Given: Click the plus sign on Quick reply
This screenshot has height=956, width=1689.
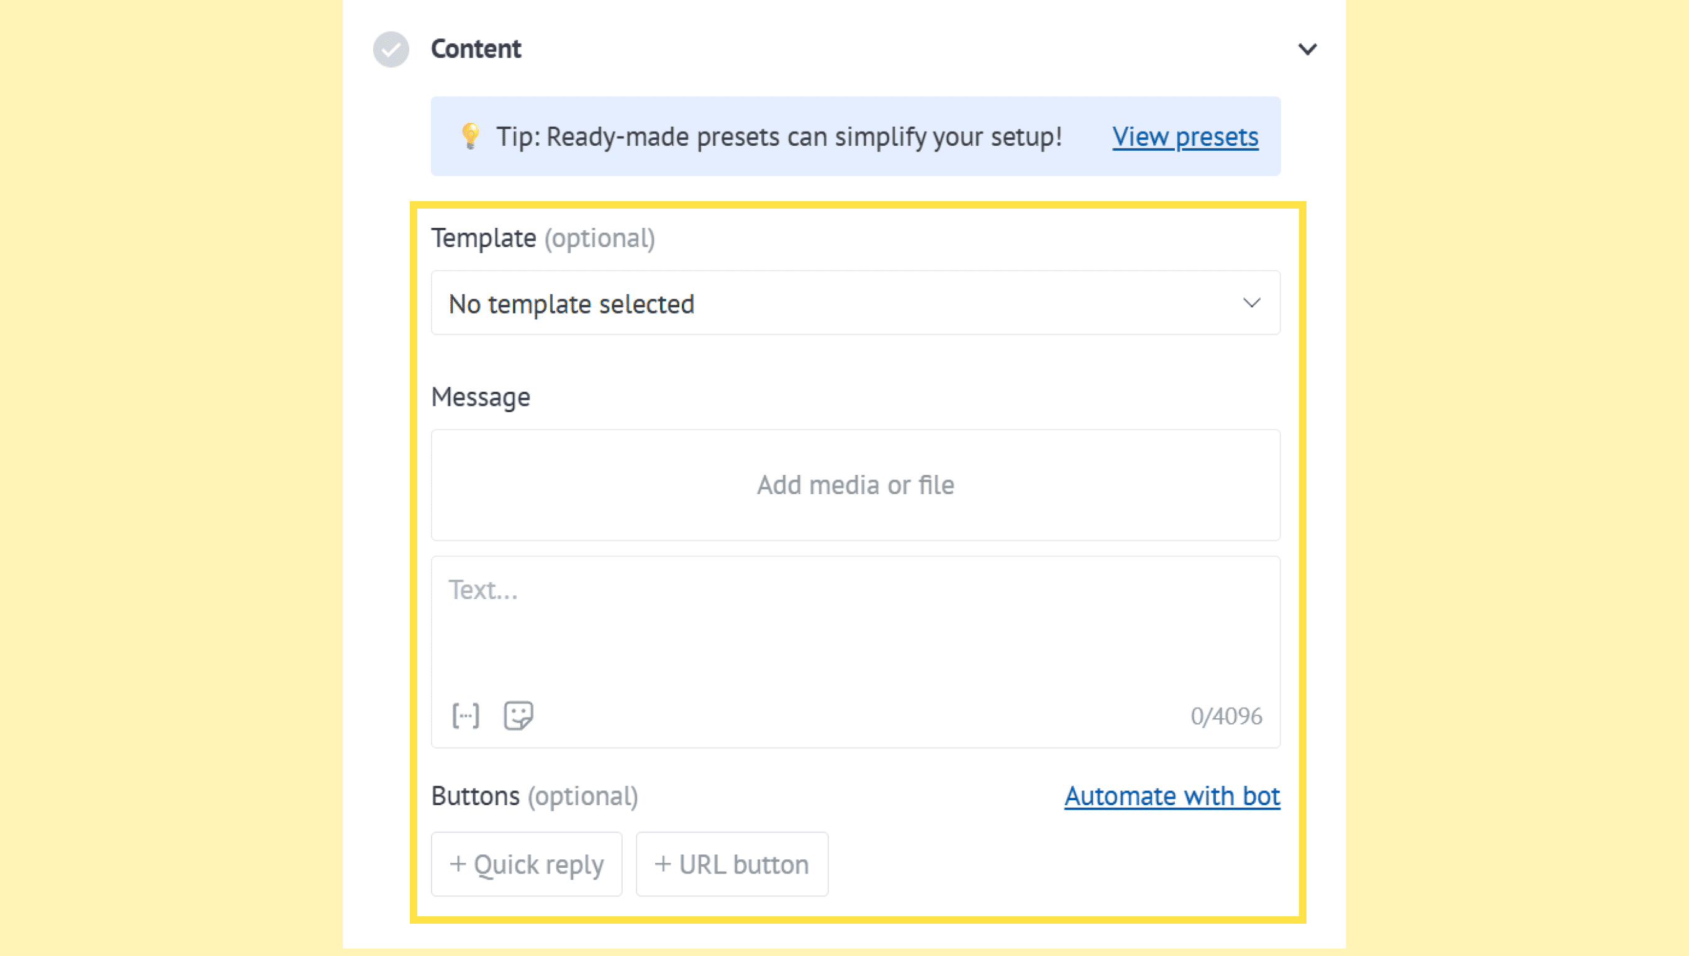Looking at the screenshot, I should click(x=458, y=864).
